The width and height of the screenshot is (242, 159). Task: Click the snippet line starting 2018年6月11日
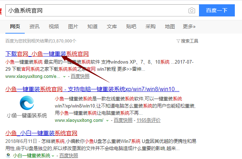coord(101,141)
